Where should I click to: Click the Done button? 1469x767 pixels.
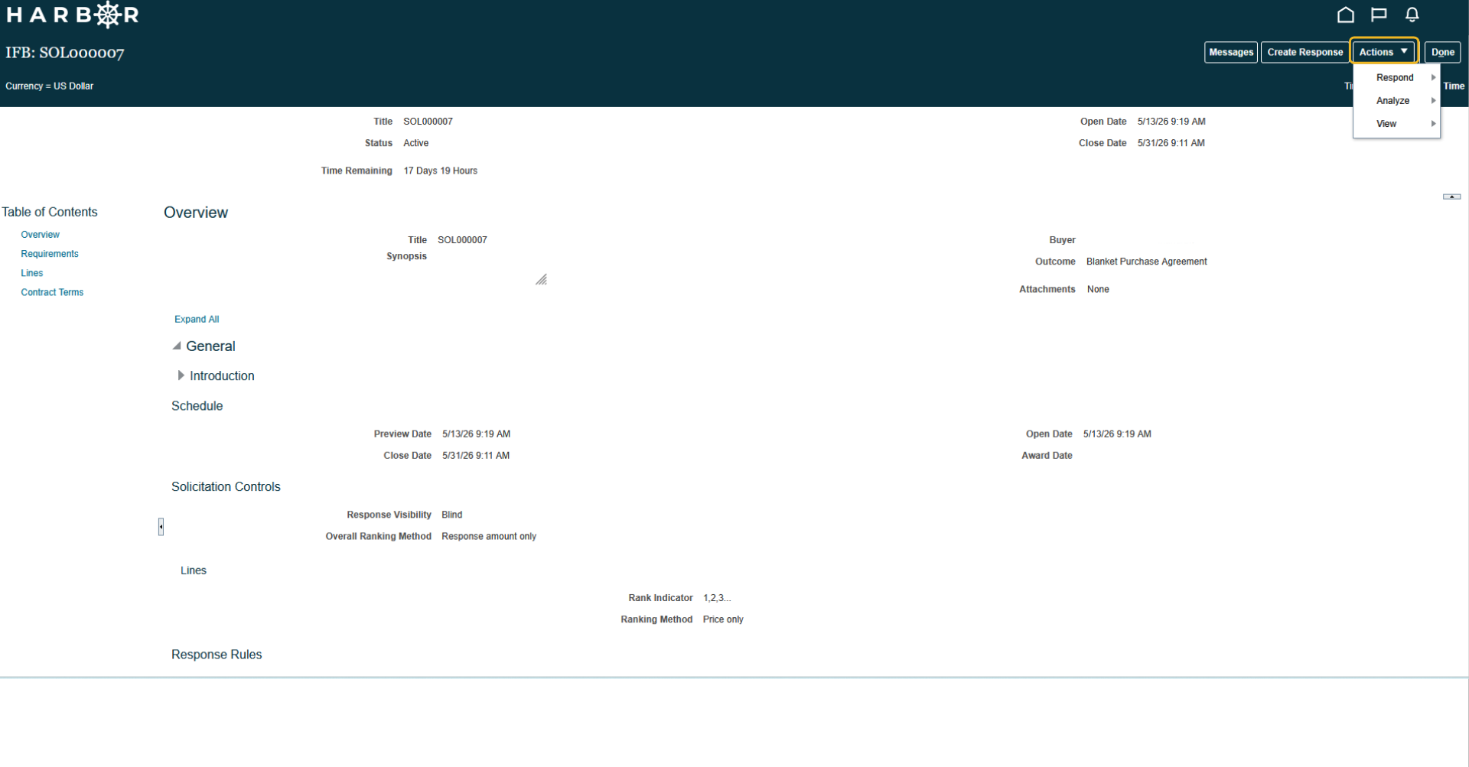1442,52
